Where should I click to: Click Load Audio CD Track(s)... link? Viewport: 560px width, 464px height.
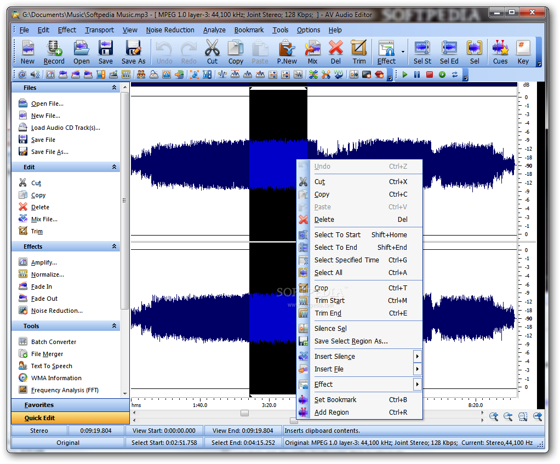pyautogui.click(x=66, y=128)
